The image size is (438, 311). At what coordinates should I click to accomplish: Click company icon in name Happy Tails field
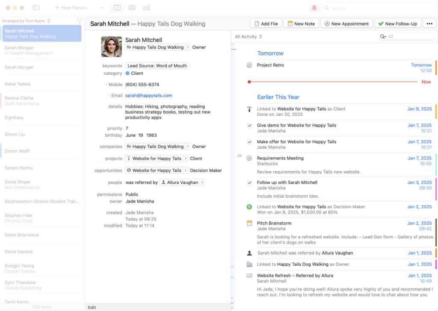pyautogui.click(x=129, y=47)
